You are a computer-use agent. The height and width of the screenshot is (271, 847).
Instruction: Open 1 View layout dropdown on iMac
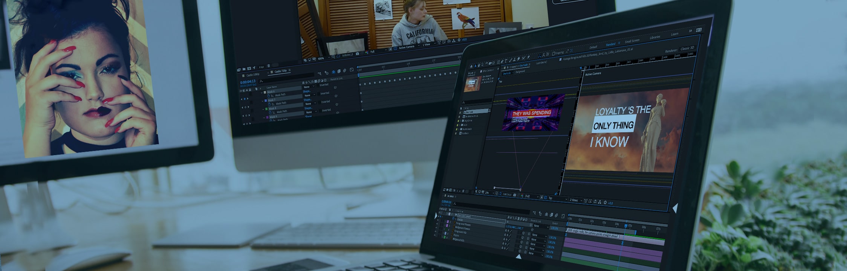pos(429,44)
